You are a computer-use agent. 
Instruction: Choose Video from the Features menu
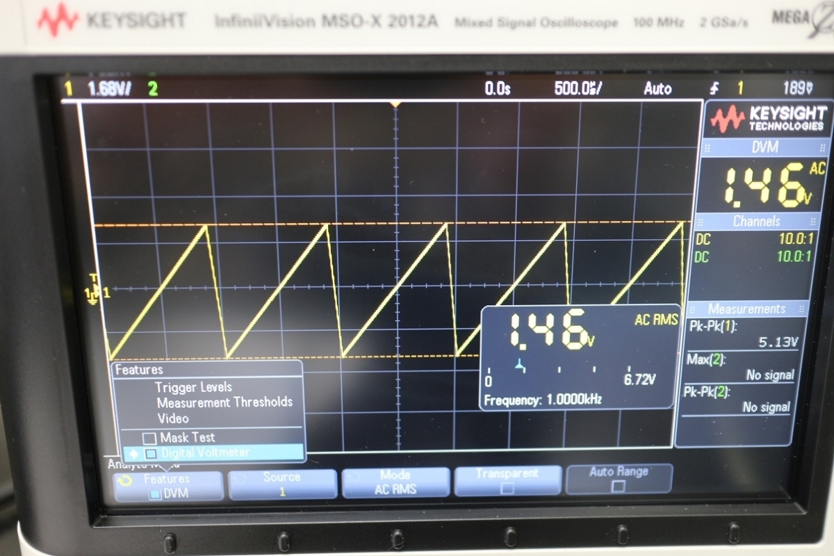tap(172, 418)
